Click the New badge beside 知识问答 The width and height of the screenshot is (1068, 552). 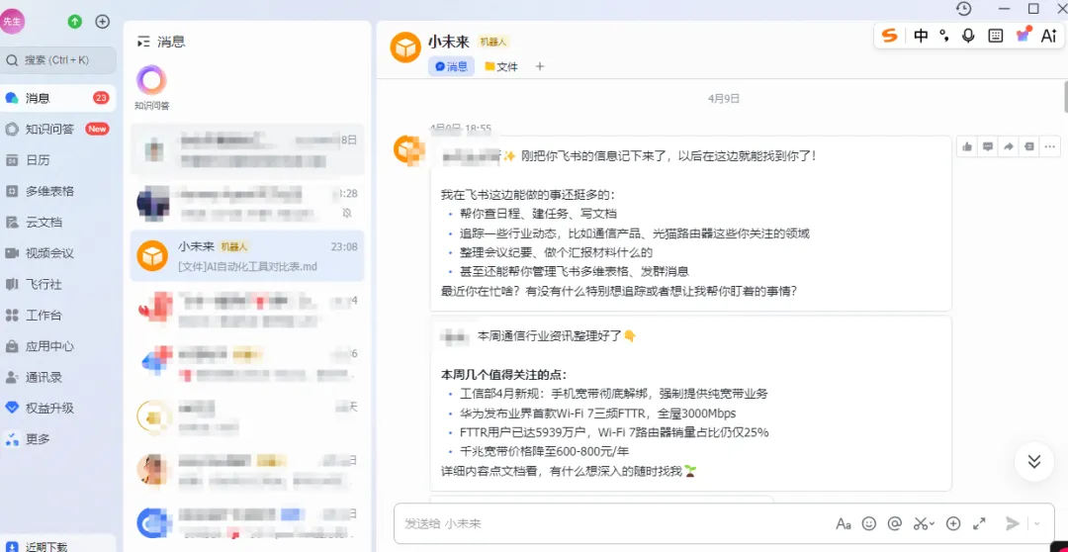tap(97, 129)
